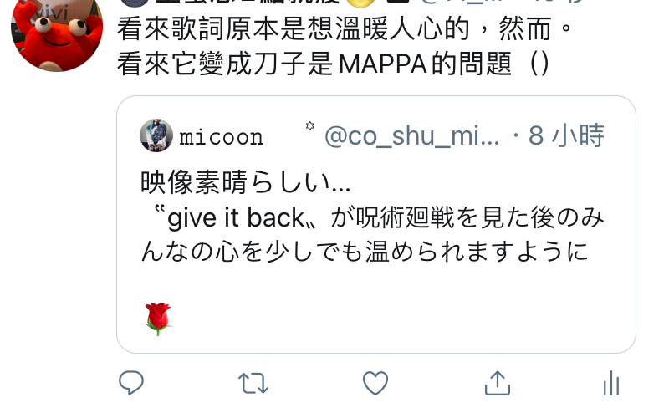
Task: View tweet analytics bar chart icon
Action: [x=611, y=383]
